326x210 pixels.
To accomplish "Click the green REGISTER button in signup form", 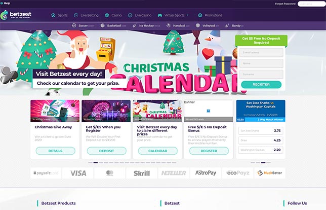I will (261, 85).
